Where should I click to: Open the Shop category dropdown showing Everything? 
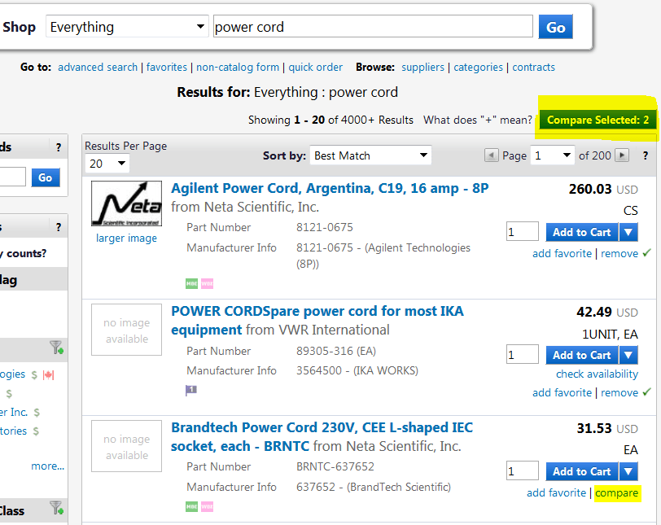[x=127, y=27]
